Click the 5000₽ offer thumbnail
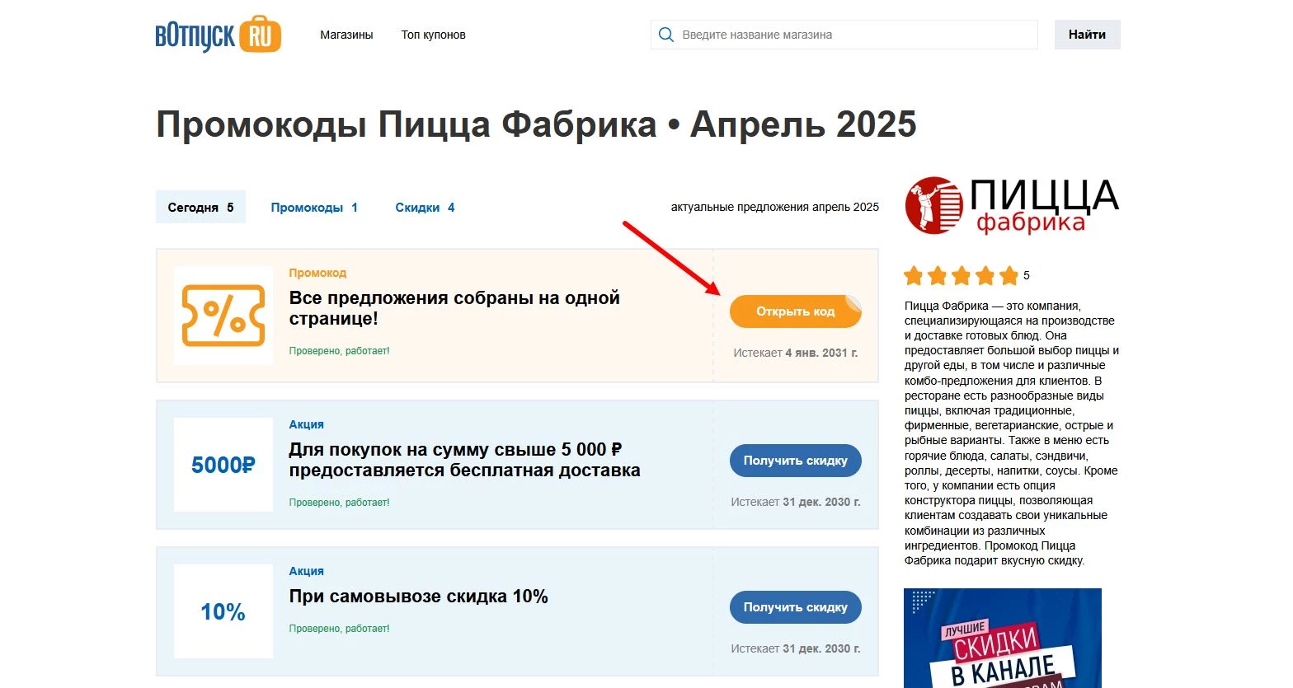The width and height of the screenshot is (1293, 688). pyautogui.click(x=223, y=465)
